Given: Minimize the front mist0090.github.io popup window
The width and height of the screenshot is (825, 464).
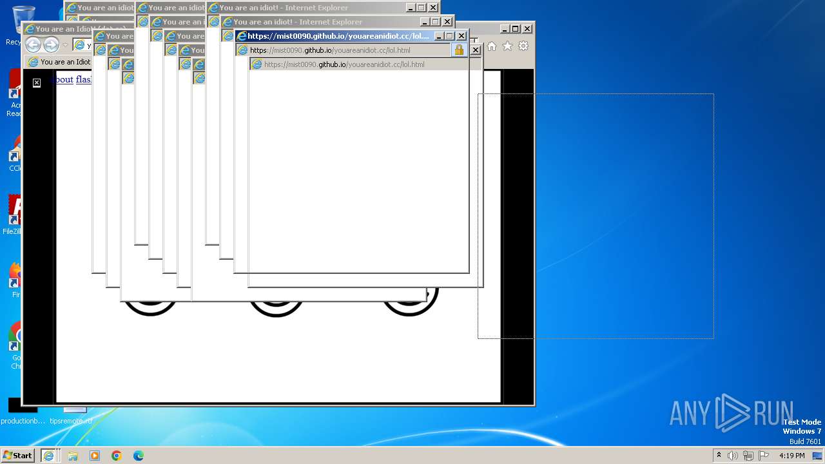Looking at the screenshot, I should 439,36.
